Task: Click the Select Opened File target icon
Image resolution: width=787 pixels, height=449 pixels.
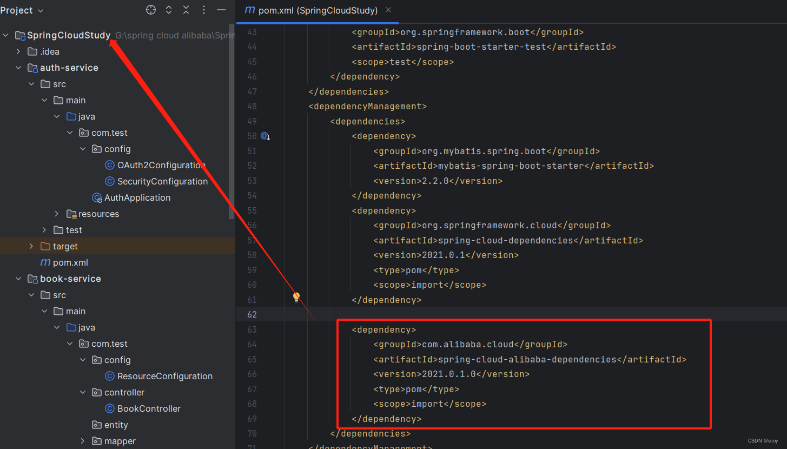Action: pyautogui.click(x=151, y=10)
